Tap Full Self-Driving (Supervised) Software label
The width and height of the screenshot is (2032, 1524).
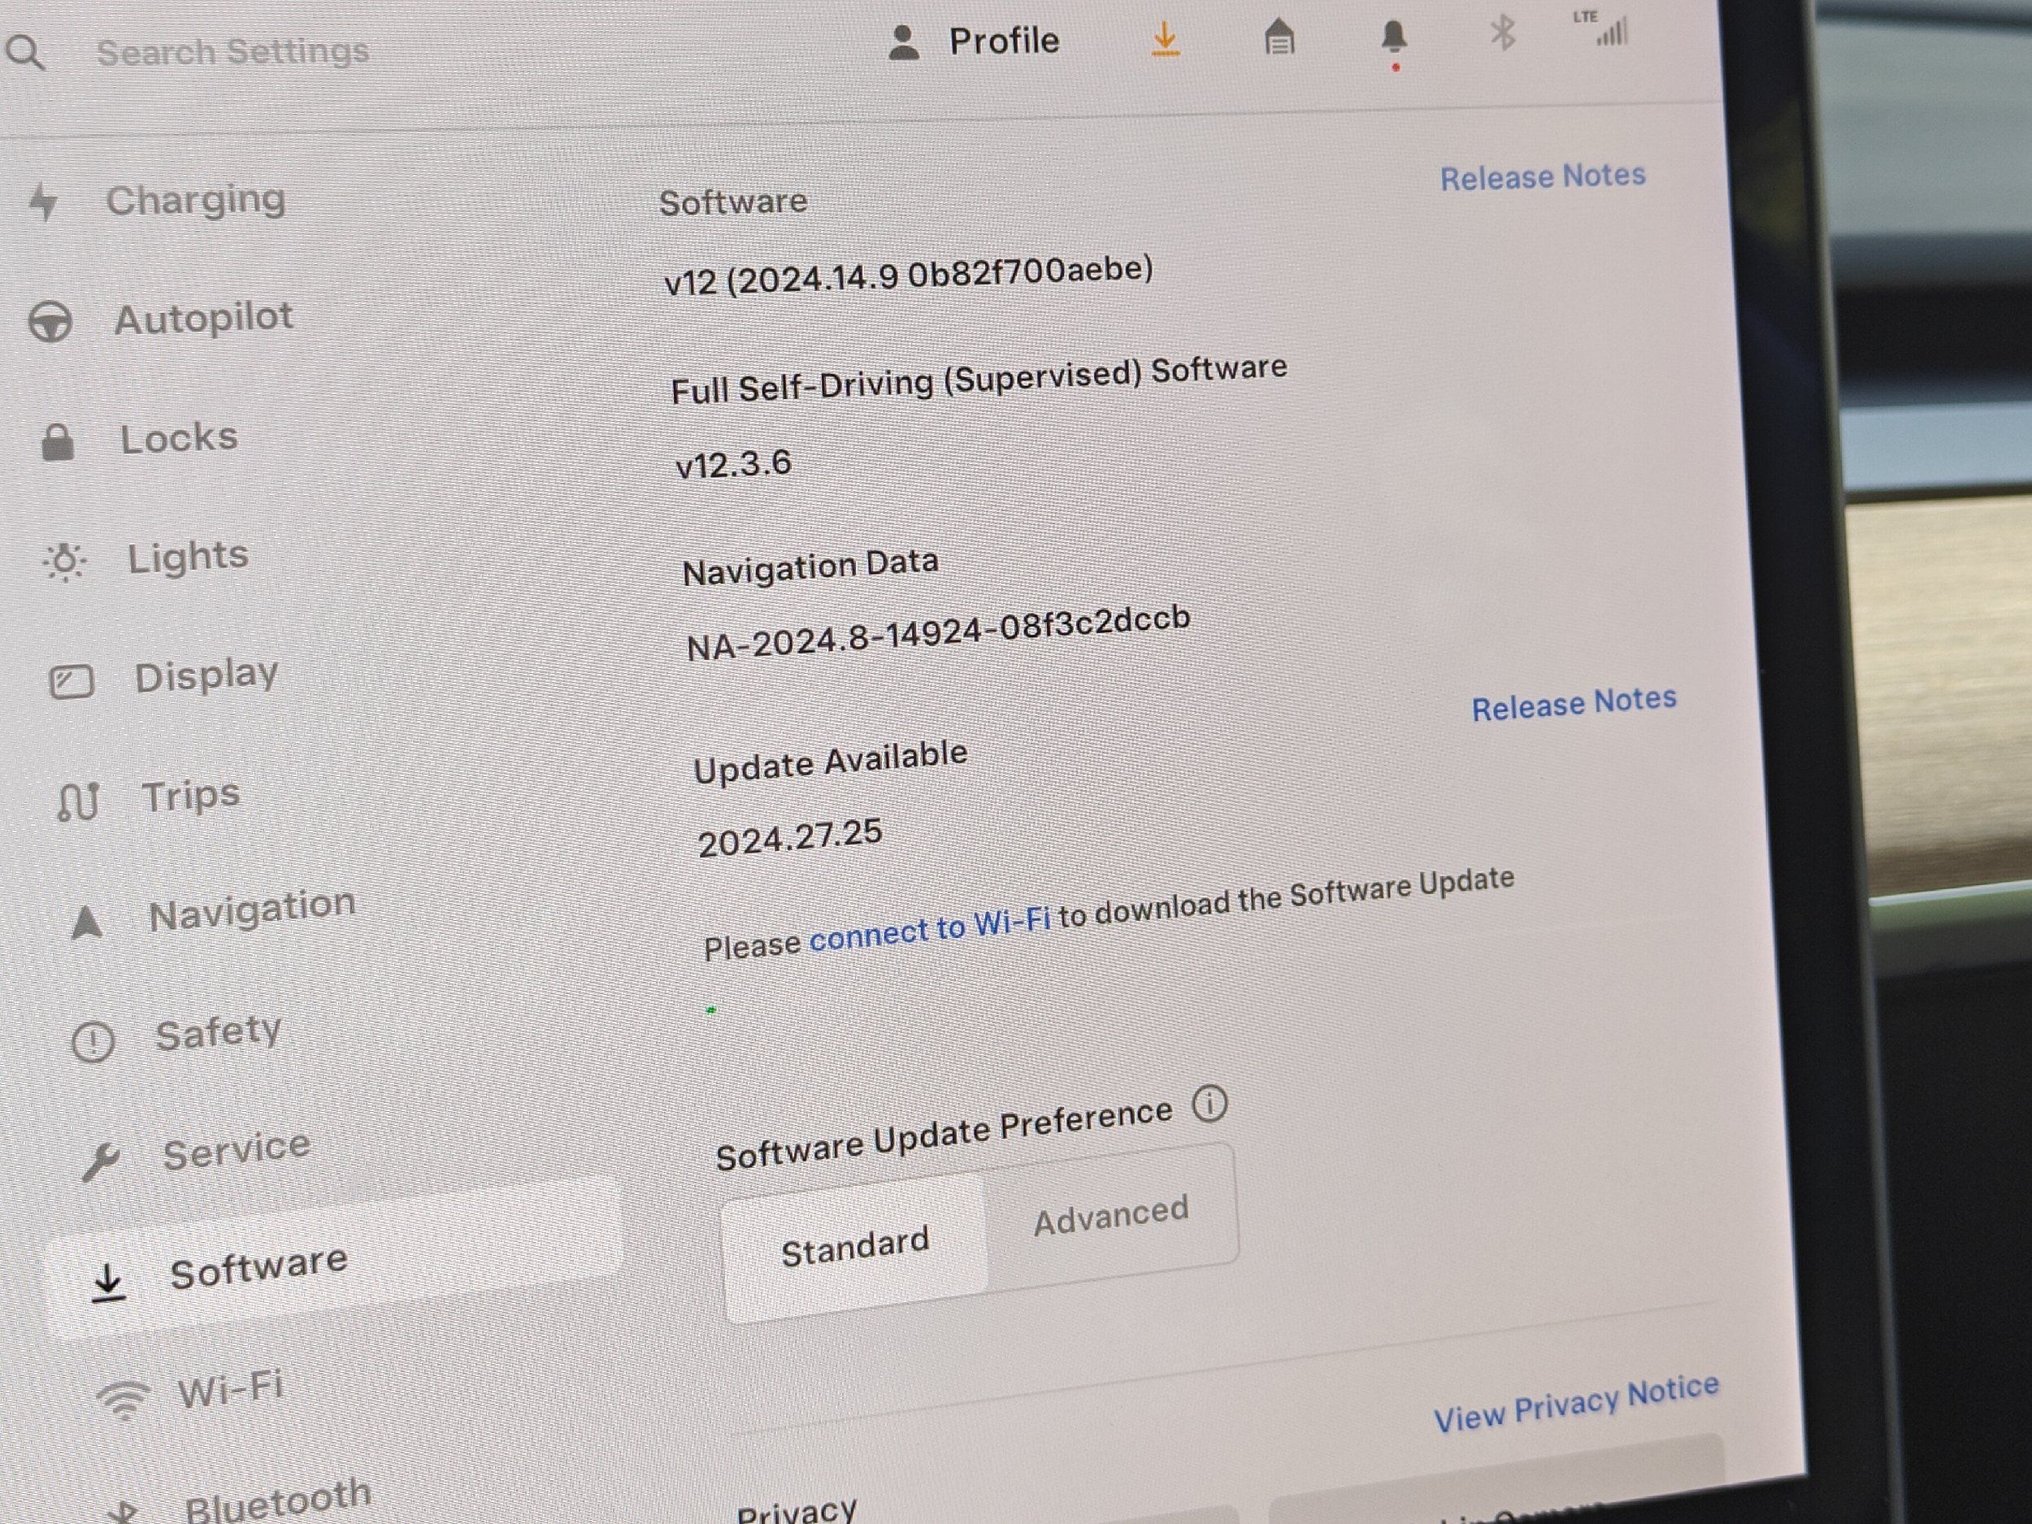(979, 380)
